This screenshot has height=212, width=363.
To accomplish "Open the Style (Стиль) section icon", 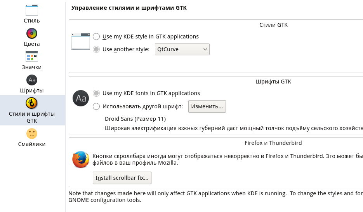I will tap(32, 10).
